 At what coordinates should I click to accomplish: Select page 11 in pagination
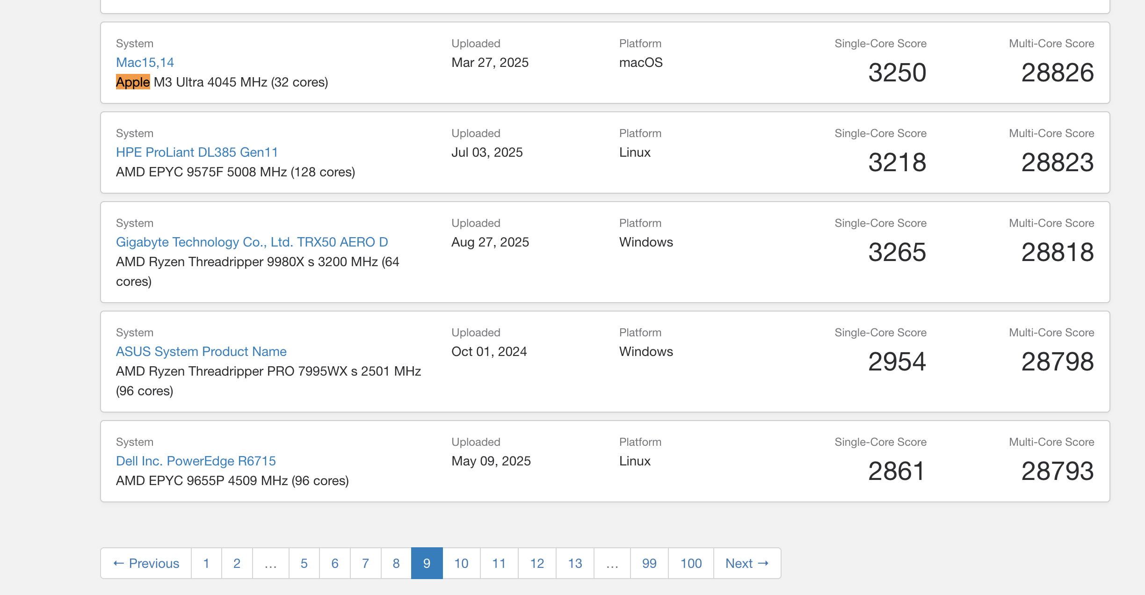pos(499,563)
